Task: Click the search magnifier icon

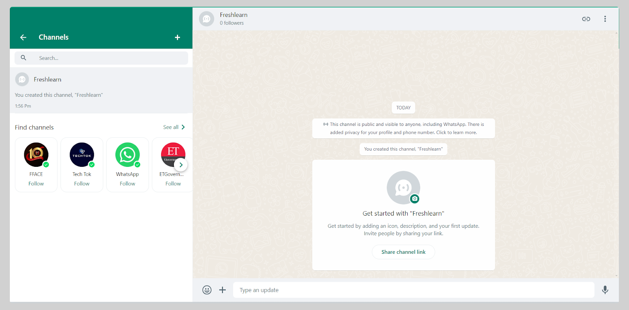Action: [24, 58]
